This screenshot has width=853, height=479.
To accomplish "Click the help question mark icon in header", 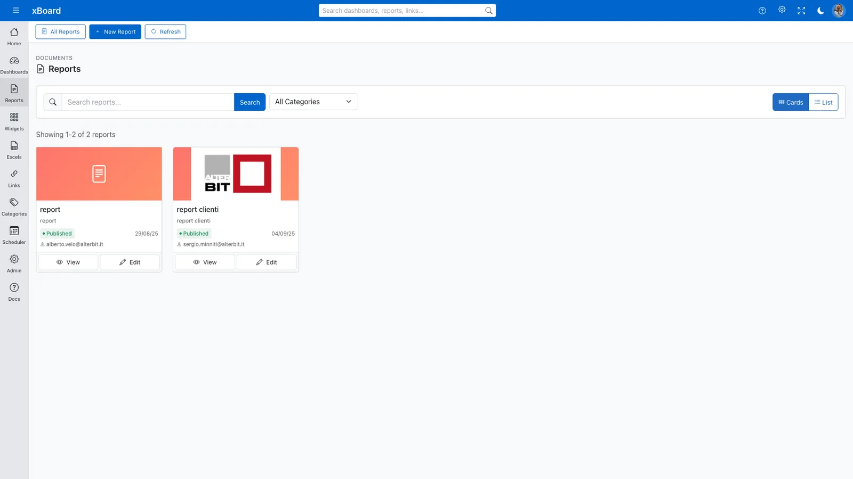I will [762, 11].
